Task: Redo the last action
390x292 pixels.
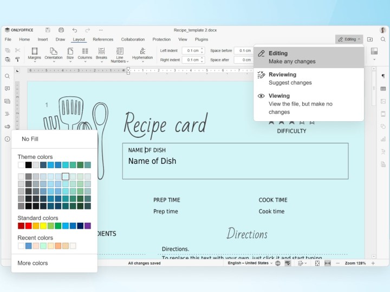Action: tap(88, 30)
